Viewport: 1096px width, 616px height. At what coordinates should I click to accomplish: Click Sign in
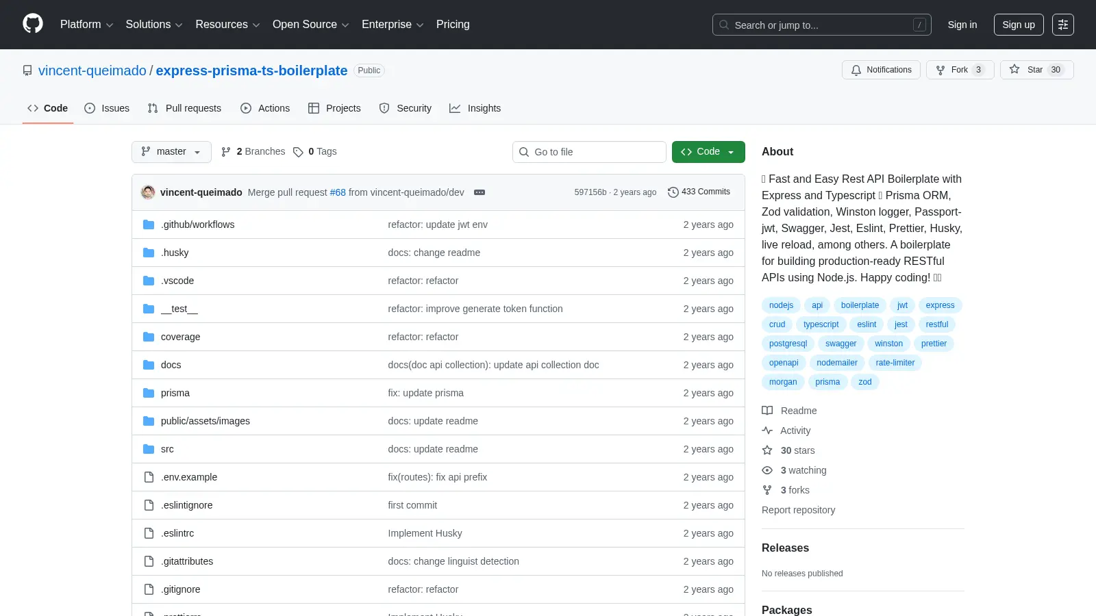click(962, 25)
